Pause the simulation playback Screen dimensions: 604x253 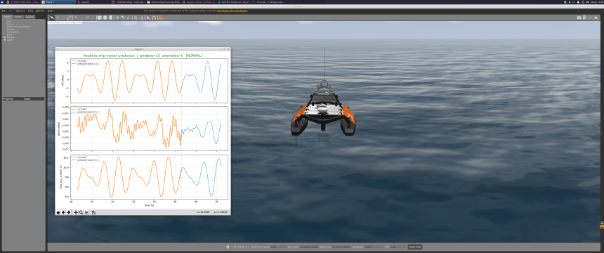tap(228, 247)
